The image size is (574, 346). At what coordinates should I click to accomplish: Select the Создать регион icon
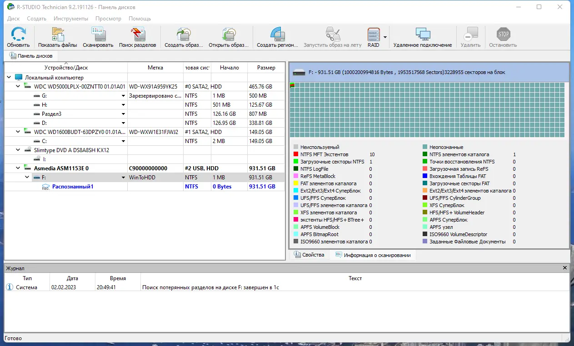(277, 34)
